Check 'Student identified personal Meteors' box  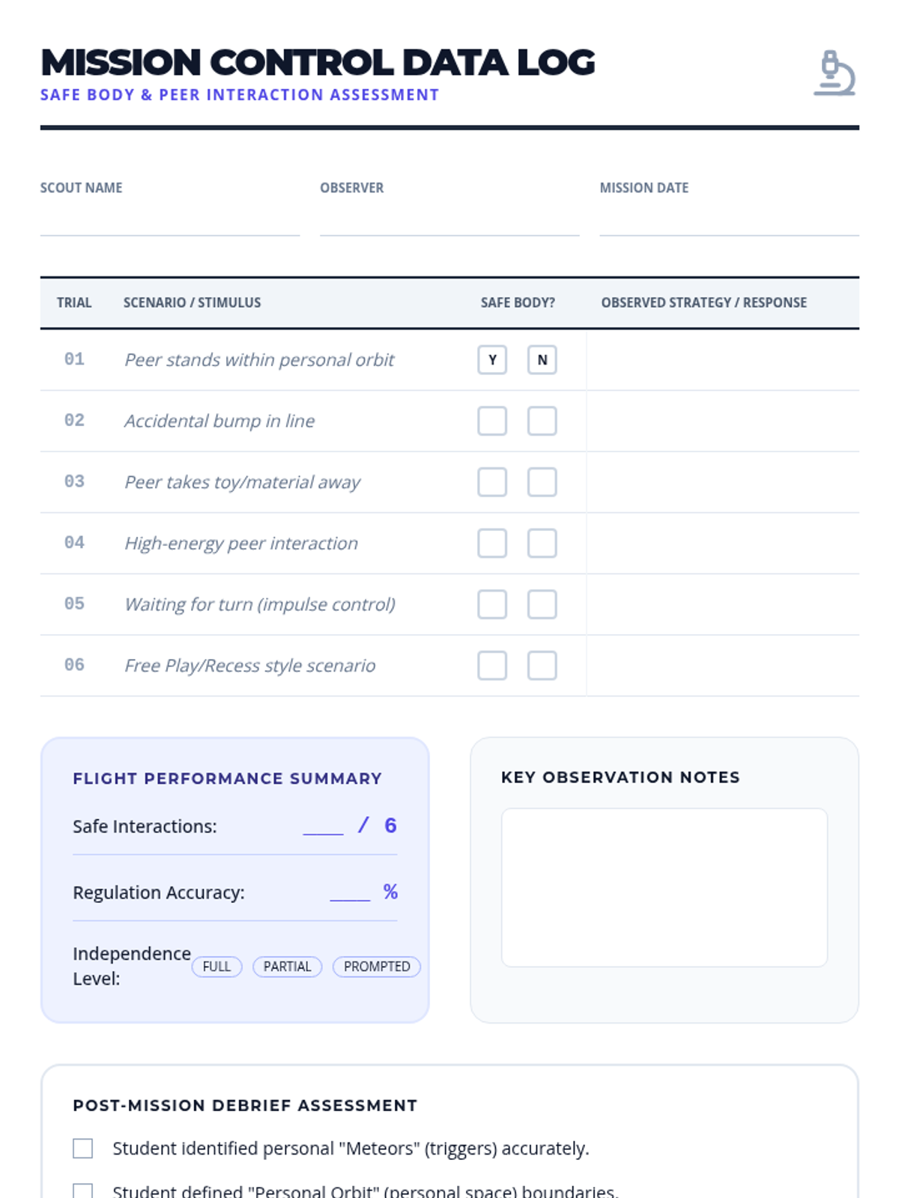click(83, 1149)
